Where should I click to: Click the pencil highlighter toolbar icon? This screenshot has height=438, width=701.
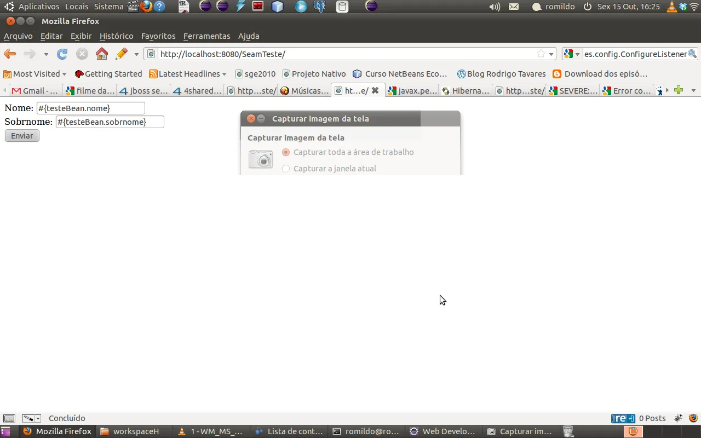pyautogui.click(x=122, y=54)
